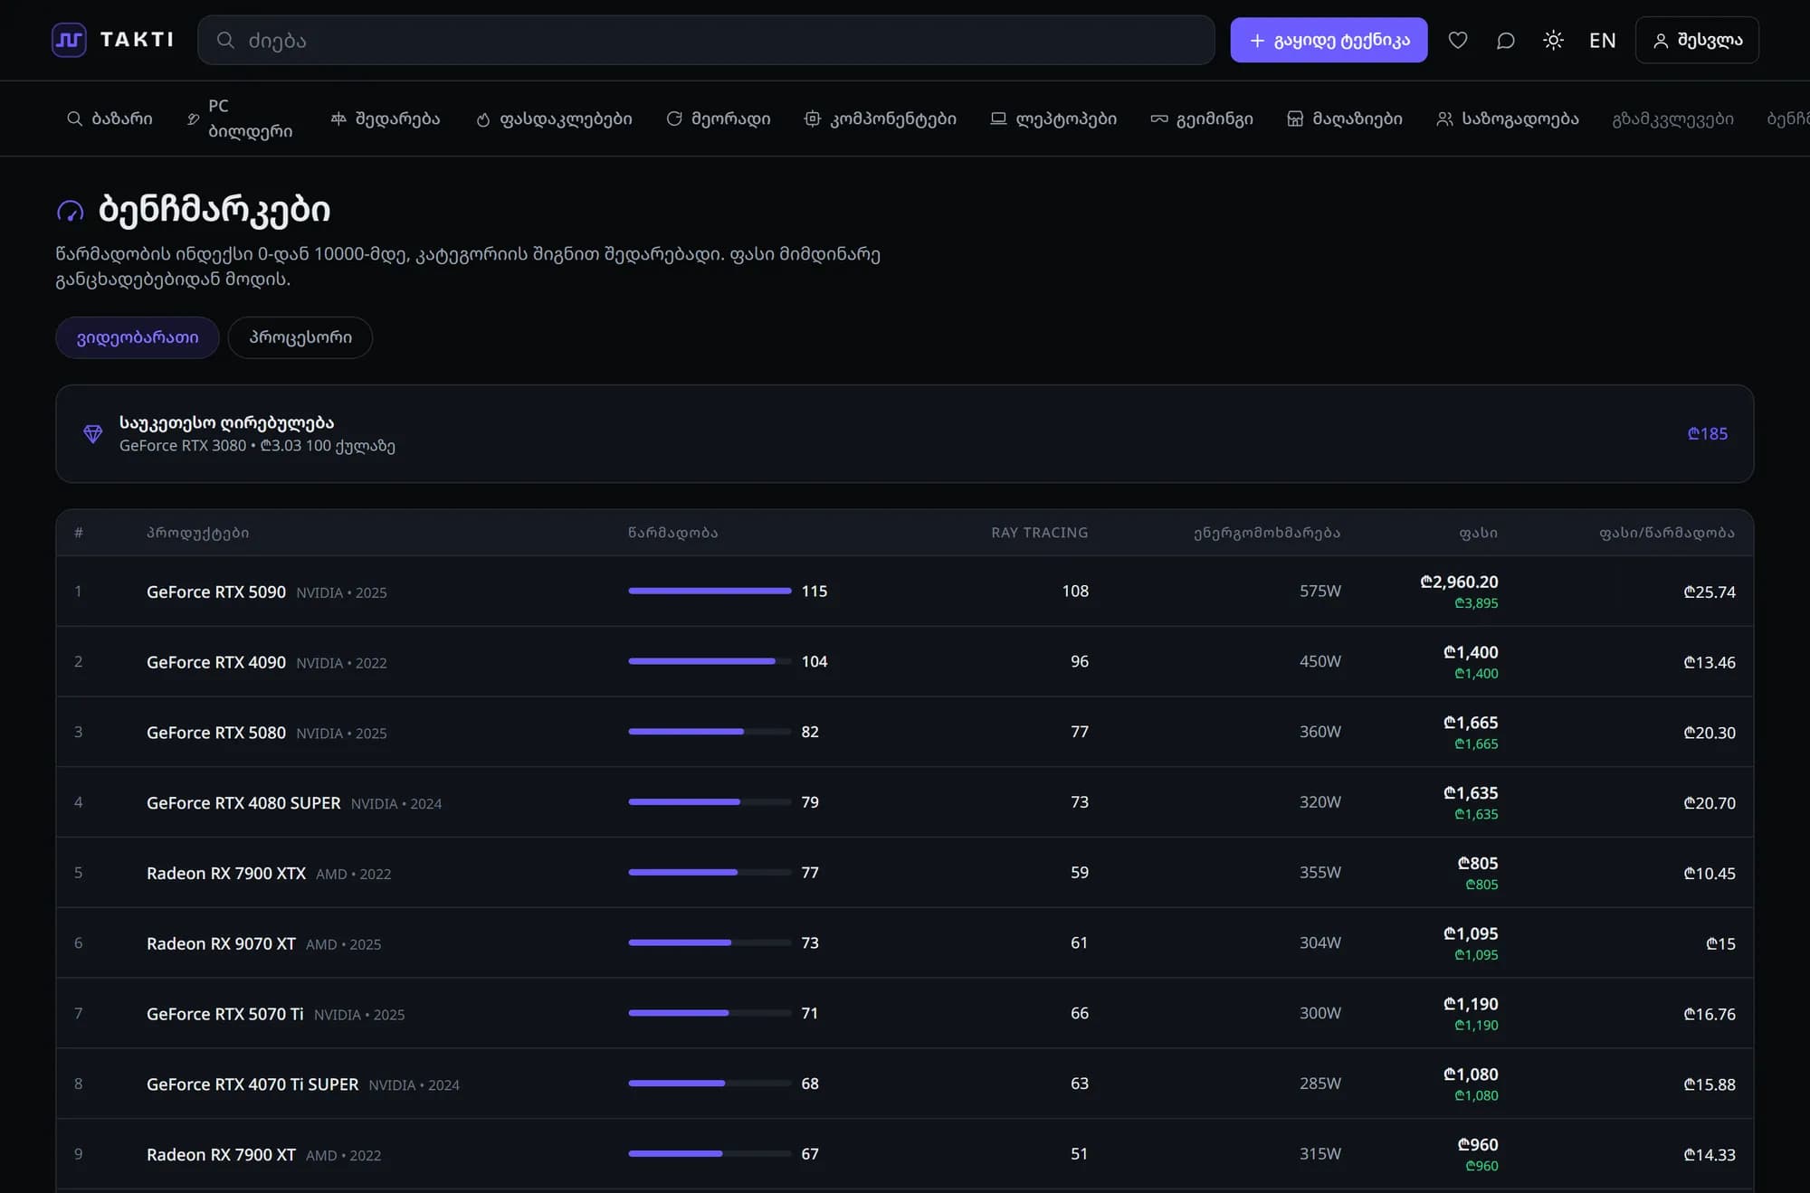Click the ₾185 price in best value card
This screenshot has height=1193, width=1810.
point(1708,433)
